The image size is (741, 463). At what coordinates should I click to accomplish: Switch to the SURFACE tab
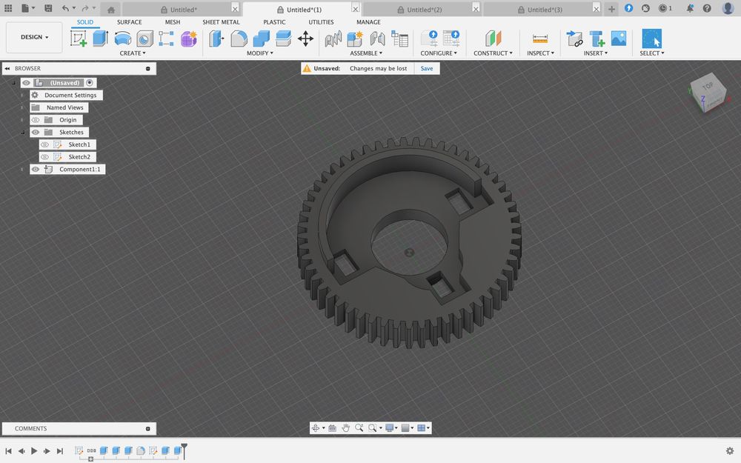[129, 22]
